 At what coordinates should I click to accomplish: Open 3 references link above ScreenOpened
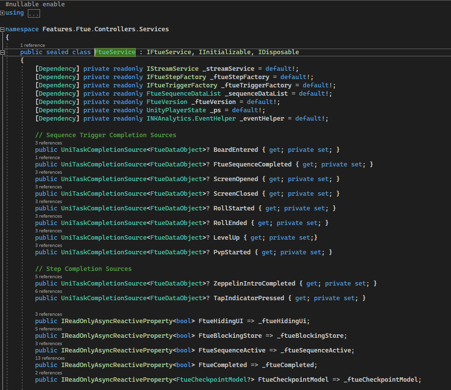[49, 172]
